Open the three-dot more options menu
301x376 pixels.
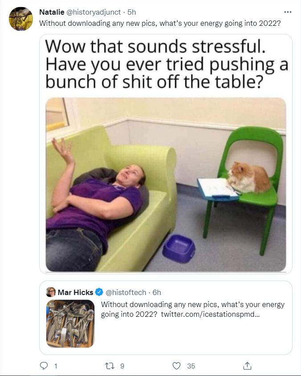click(288, 12)
